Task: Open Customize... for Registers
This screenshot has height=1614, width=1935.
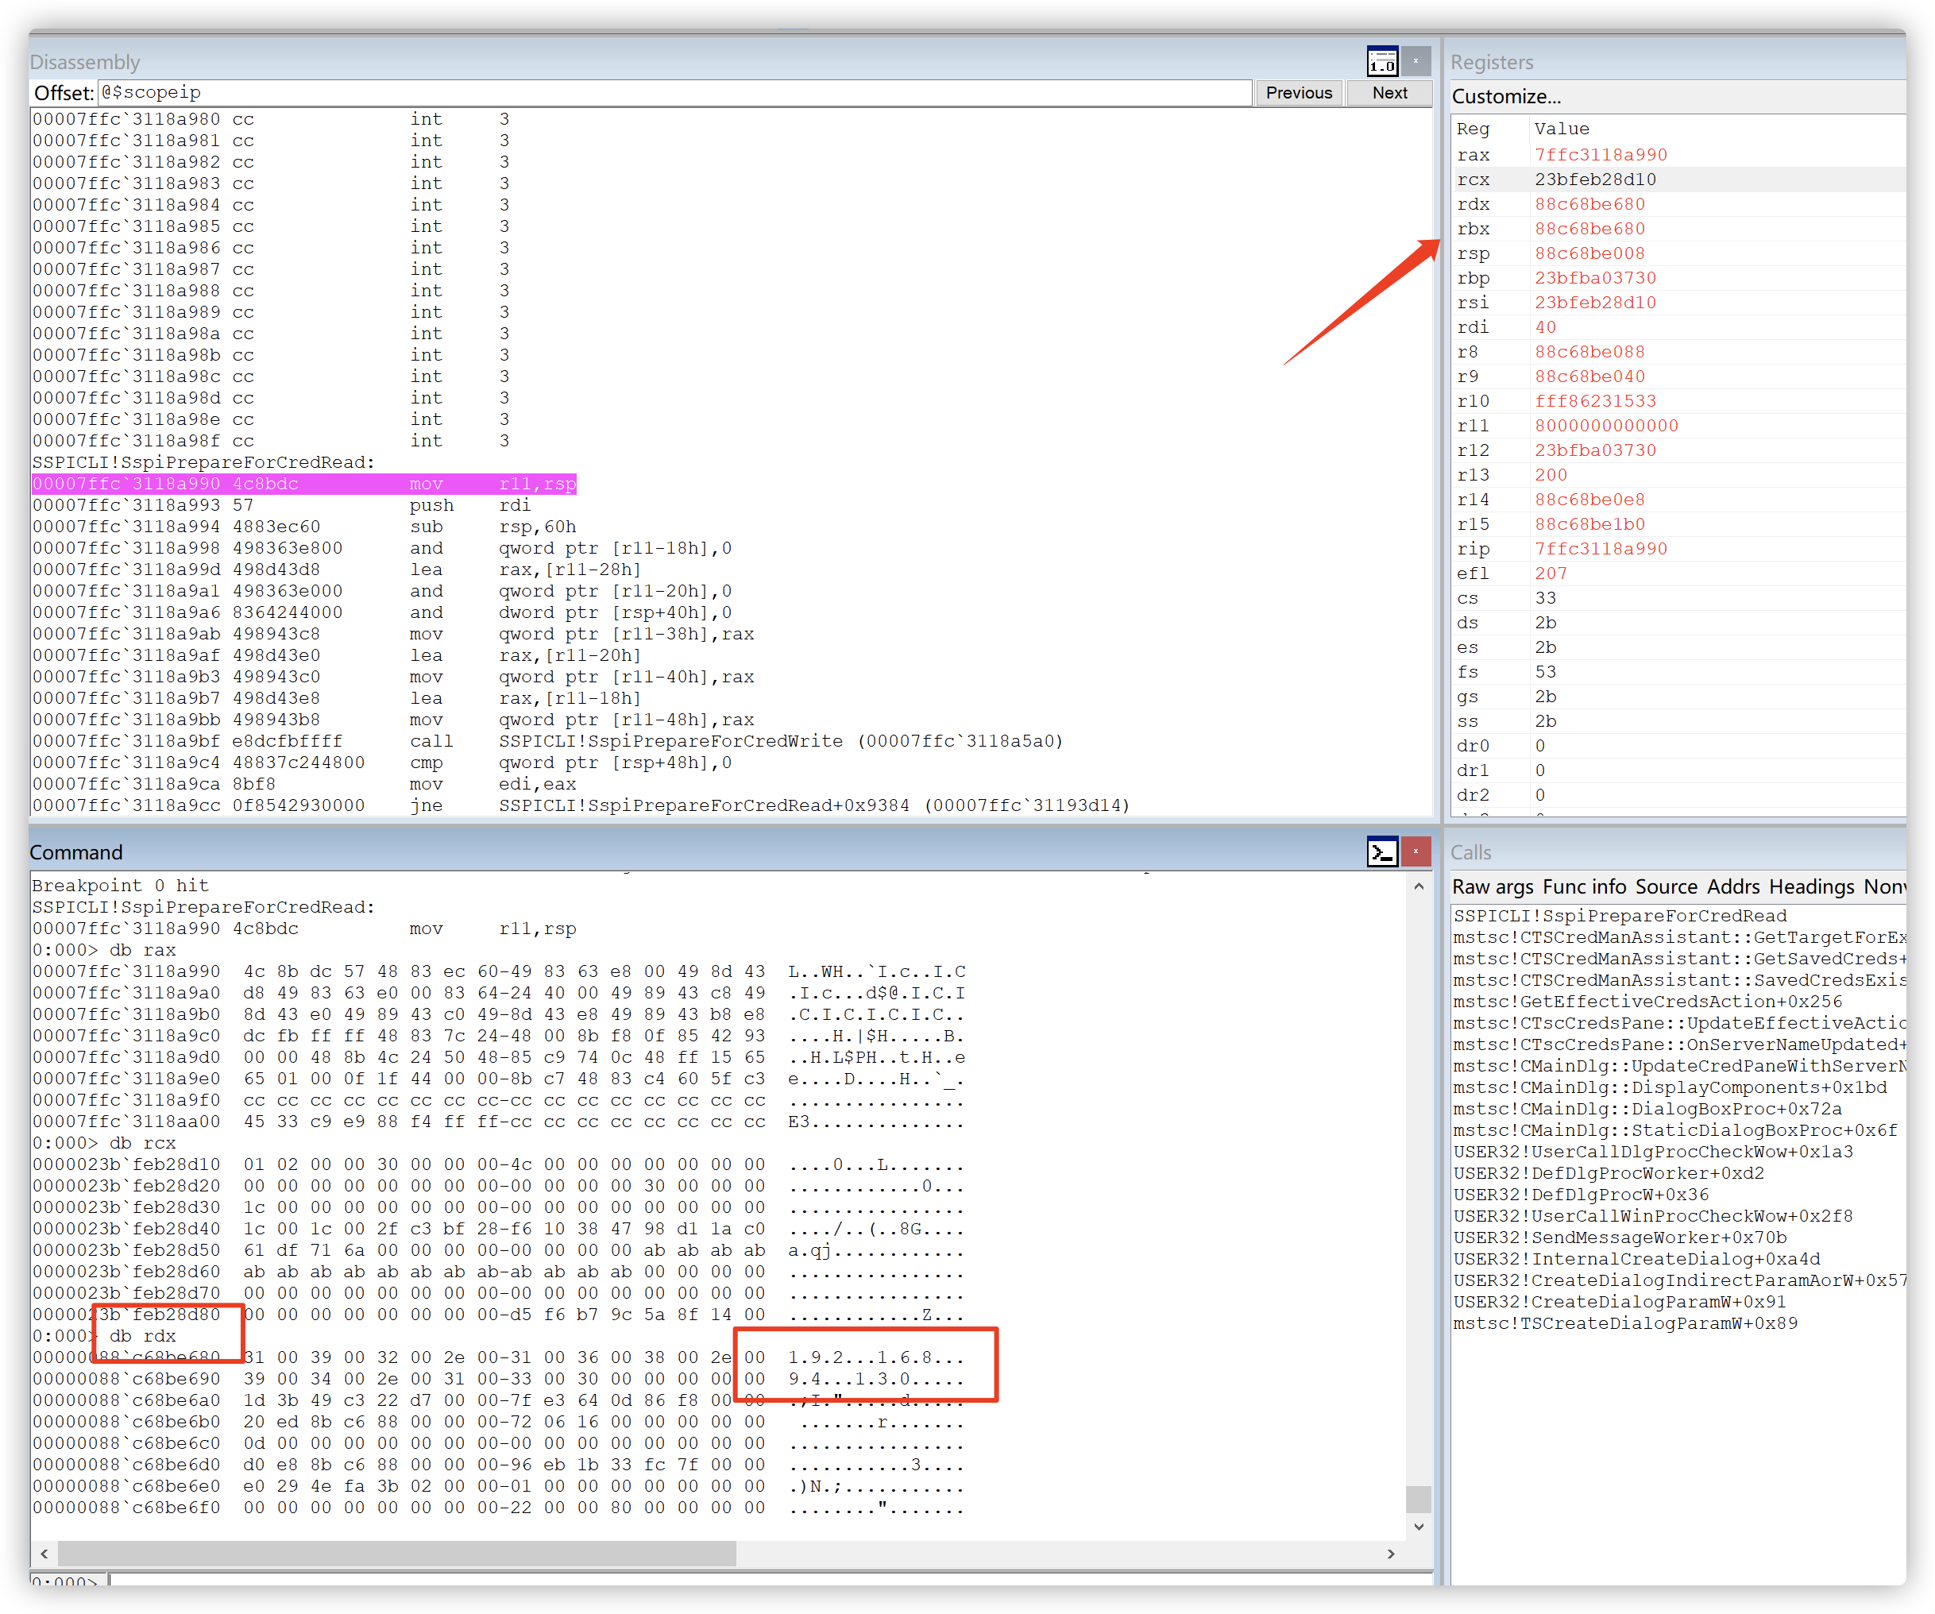Action: [1505, 96]
